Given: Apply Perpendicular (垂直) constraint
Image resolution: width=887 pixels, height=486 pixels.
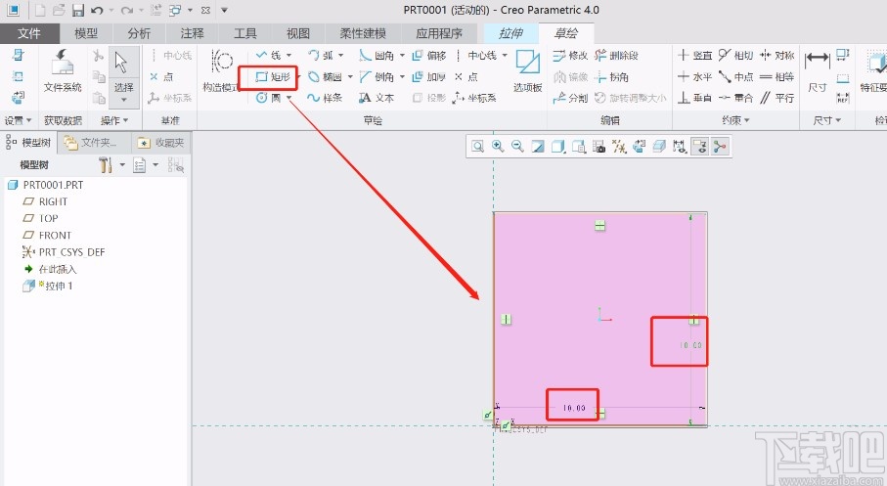Looking at the screenshot, I should pos(694,98).
